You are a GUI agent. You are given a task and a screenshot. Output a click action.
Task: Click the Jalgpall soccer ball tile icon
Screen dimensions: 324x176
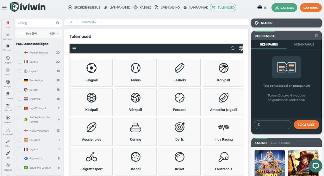(x=91, y=68)
